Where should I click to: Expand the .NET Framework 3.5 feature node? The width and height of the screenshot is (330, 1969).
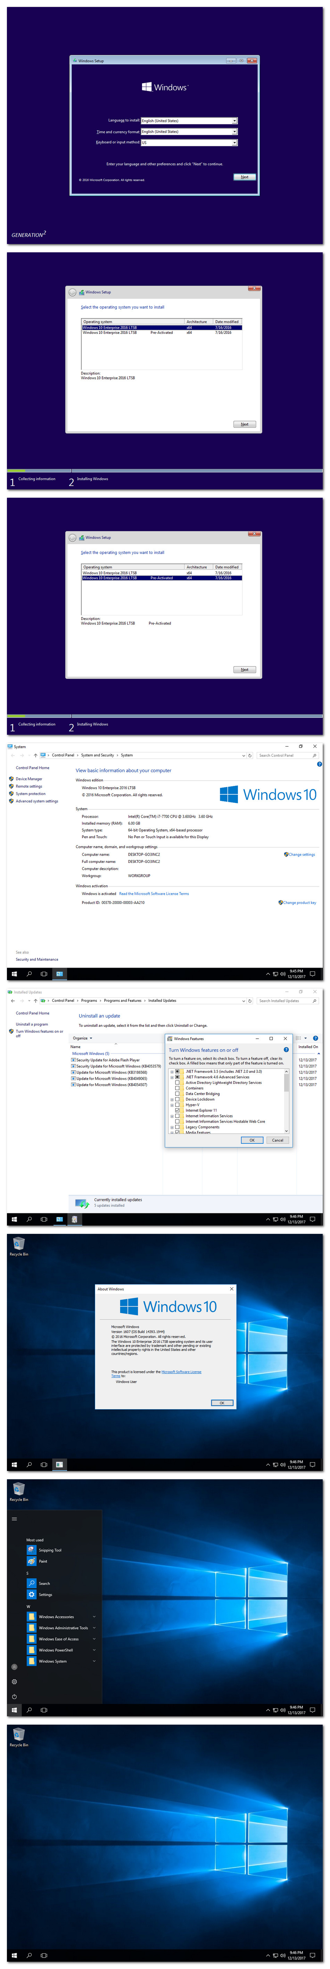(172, 1071)
